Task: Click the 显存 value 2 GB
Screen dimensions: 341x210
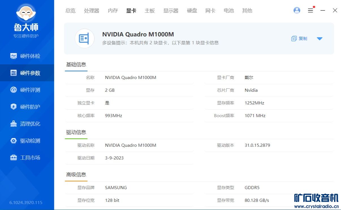Action: (110, 90)
